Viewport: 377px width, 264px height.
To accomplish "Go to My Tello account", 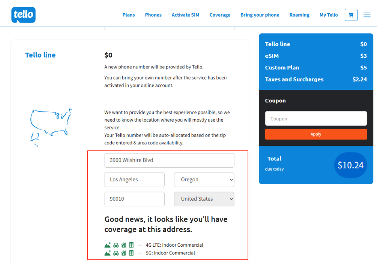I will point(329,15).
